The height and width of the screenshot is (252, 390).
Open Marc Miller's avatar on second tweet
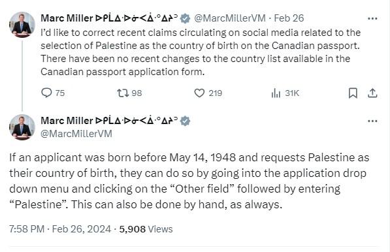coord(22,127)
